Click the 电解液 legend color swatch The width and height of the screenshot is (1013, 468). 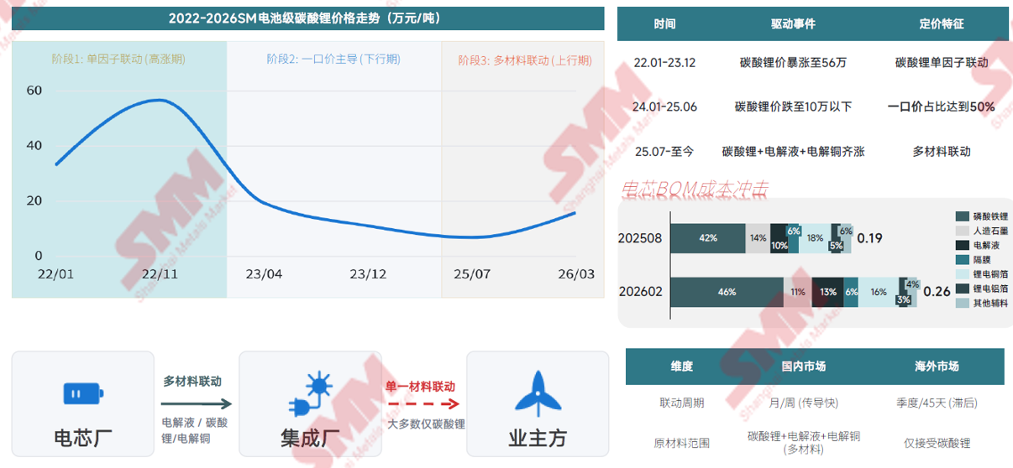tap(963, 246)
